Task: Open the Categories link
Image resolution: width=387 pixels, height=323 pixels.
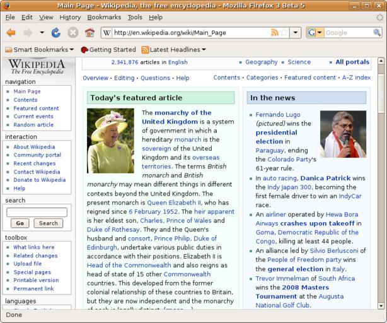Action: click(x=262, y=78)
